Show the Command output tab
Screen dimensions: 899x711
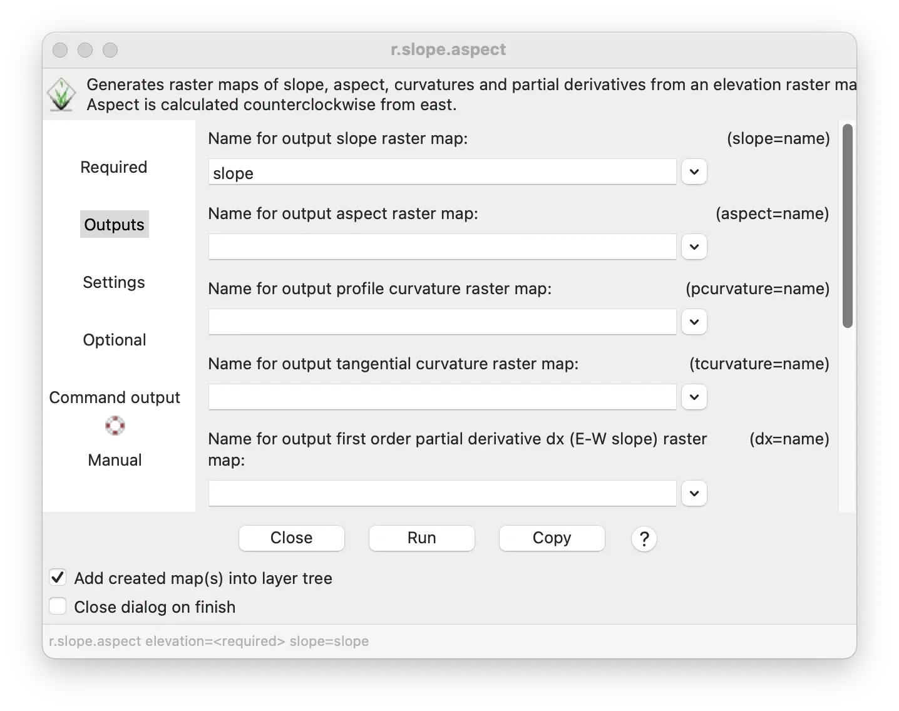coord(115,397)
